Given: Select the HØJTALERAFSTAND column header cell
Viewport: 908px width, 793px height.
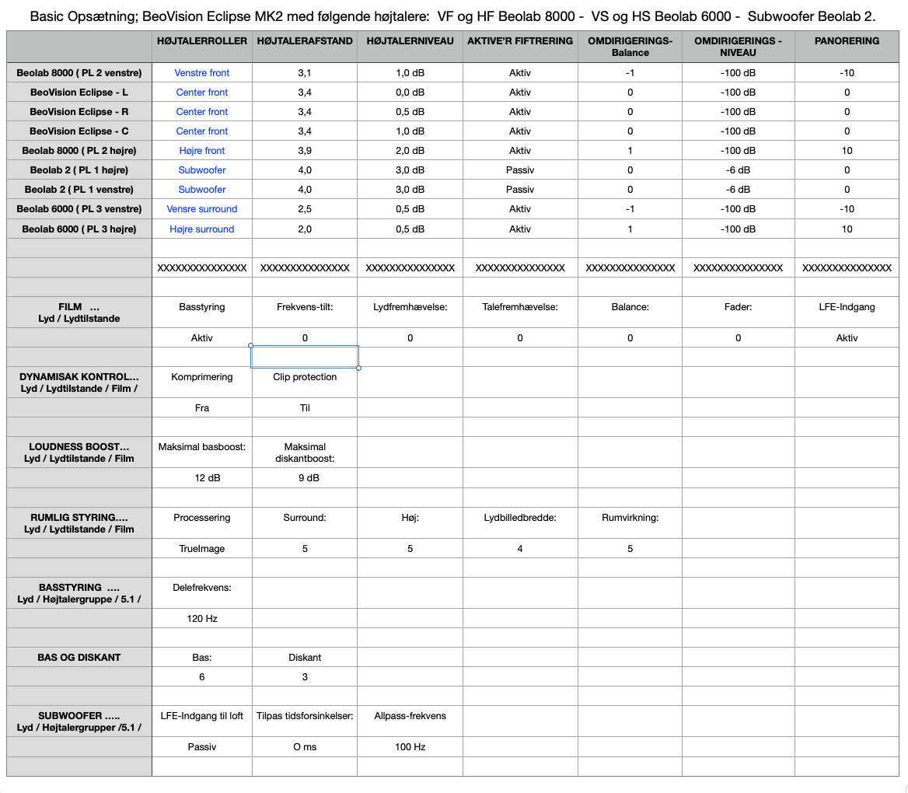Looking at the screenshot, I should pyautogui.click(x=305, y=41).
